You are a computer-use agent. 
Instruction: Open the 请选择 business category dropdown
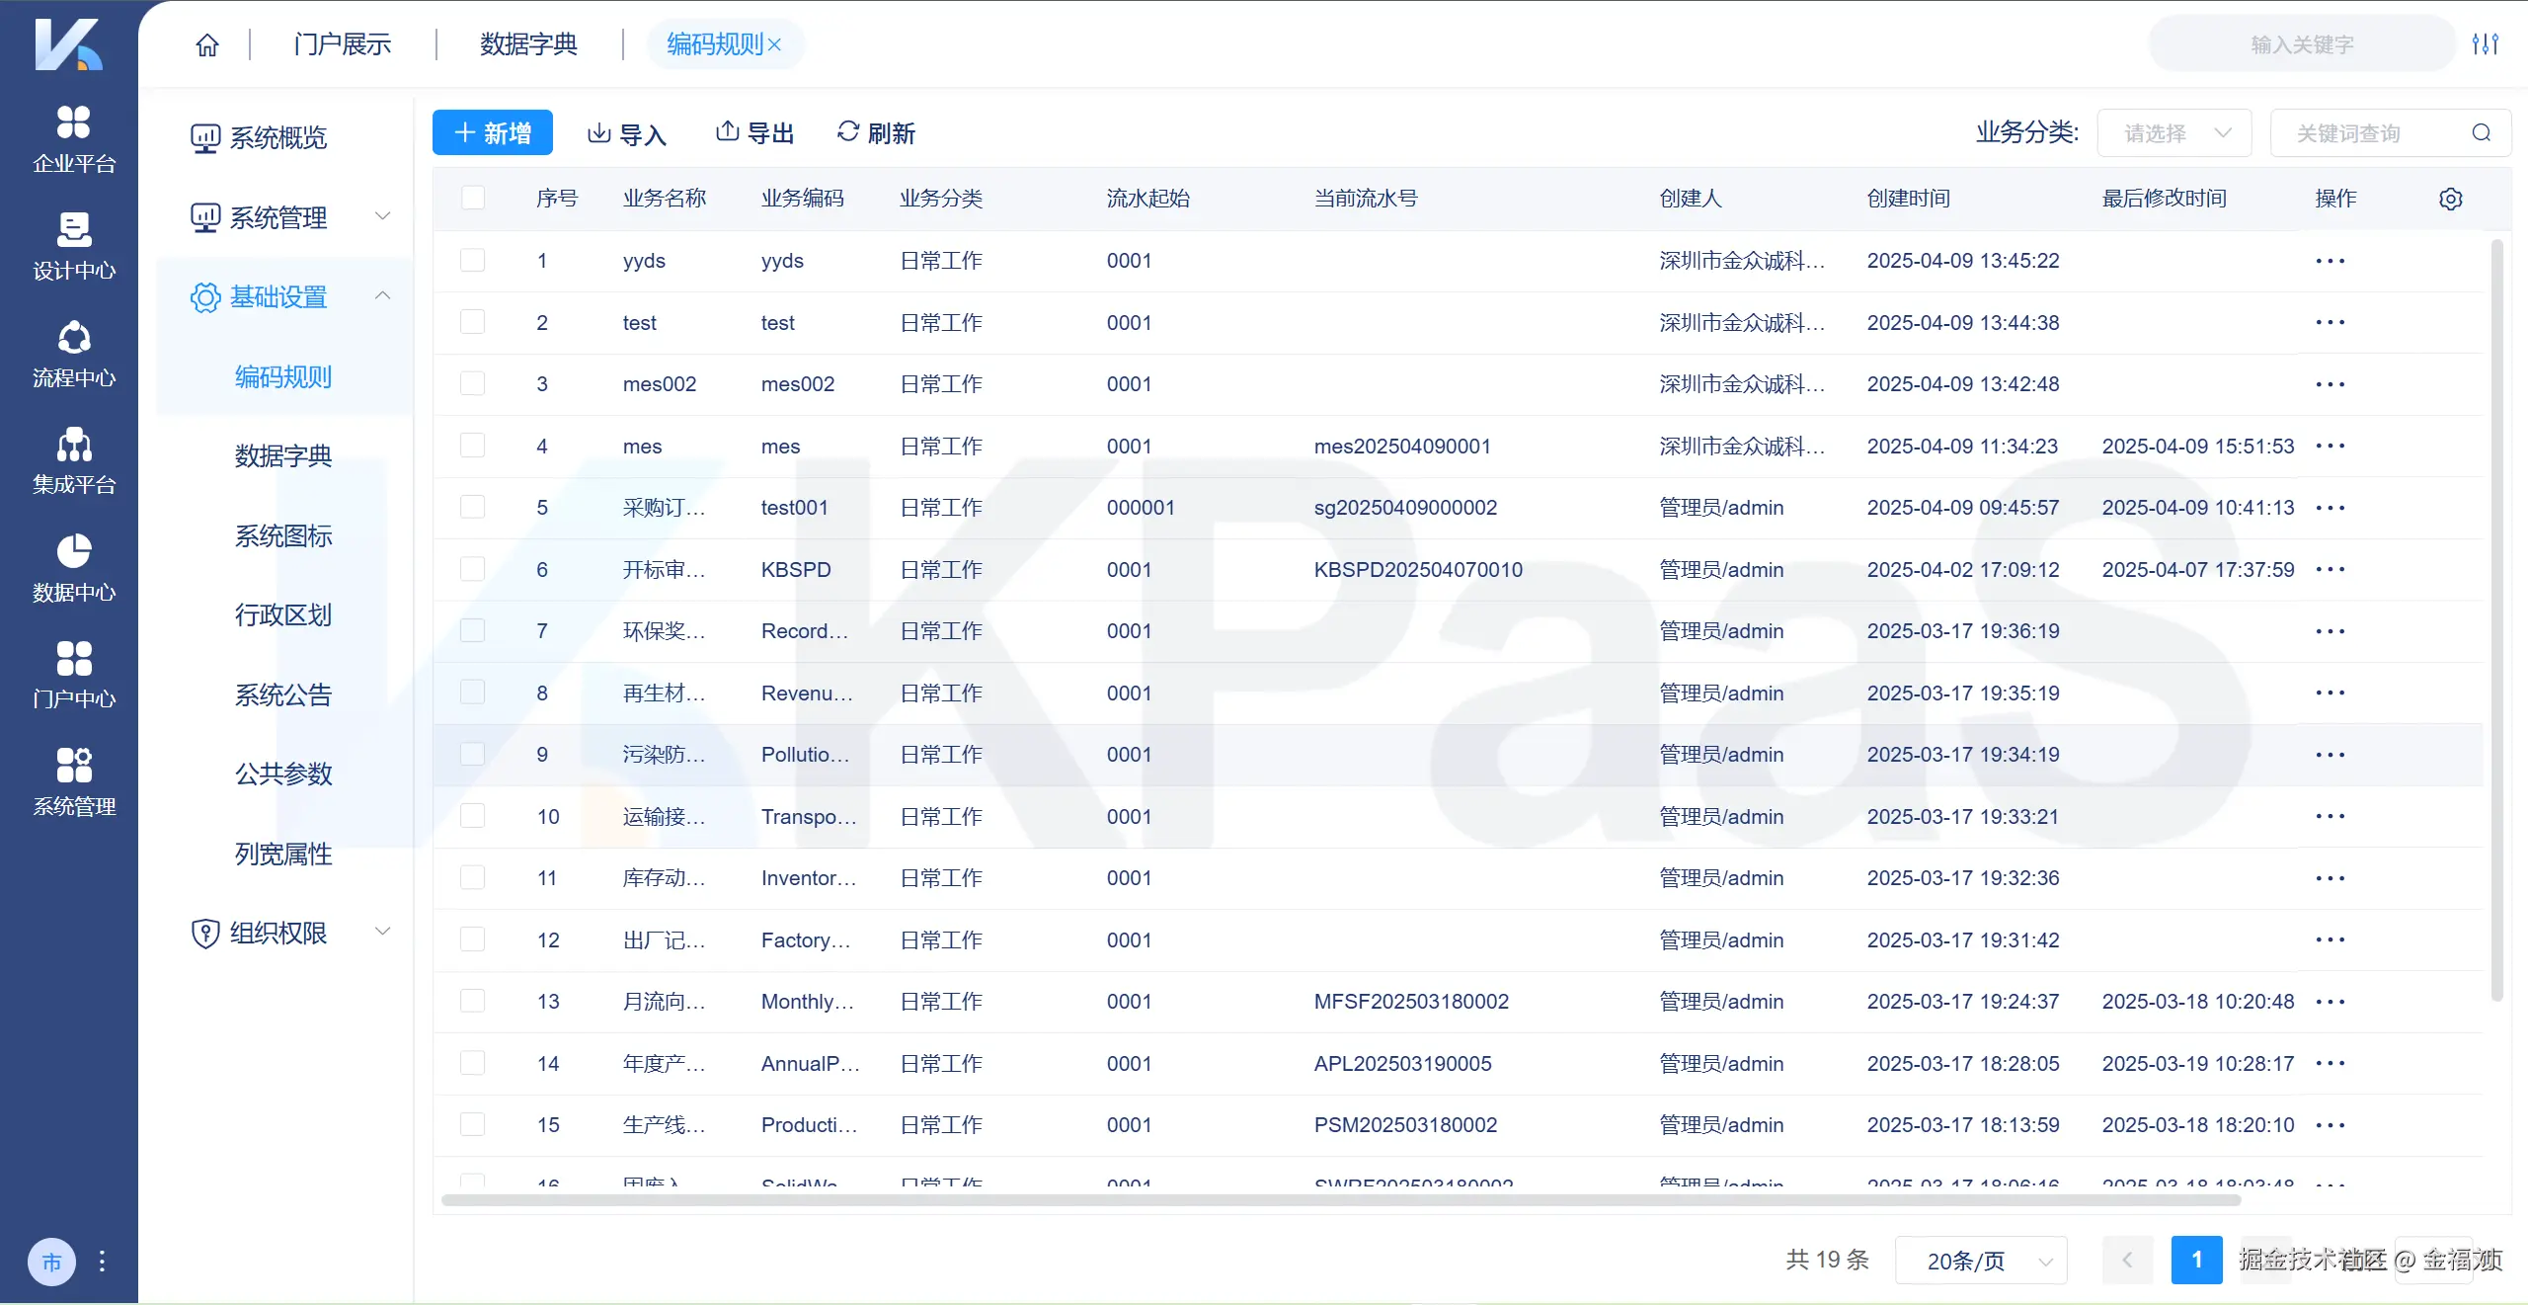(x=2173, y=132)
